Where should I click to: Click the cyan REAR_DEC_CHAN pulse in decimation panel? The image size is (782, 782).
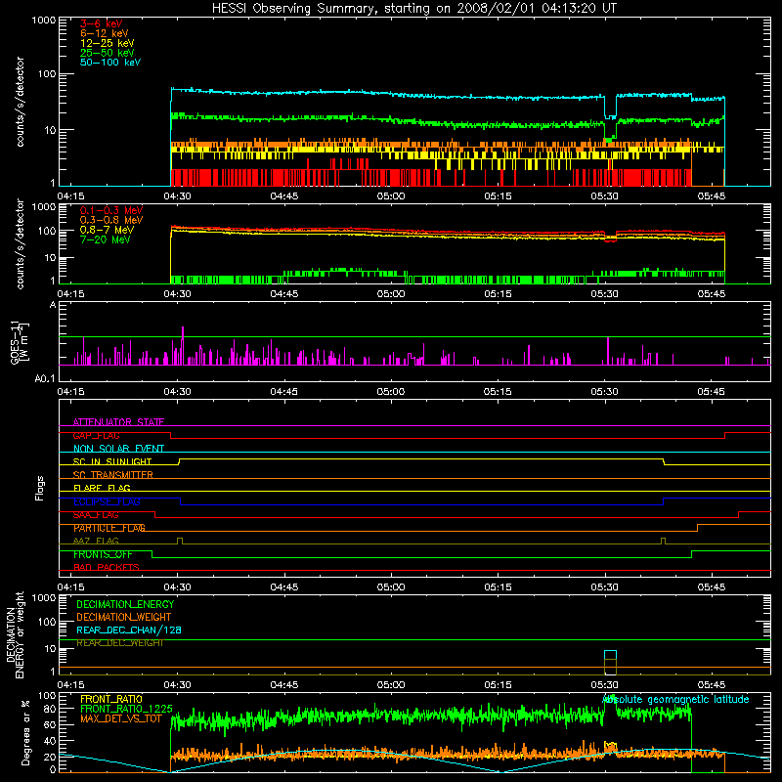(610, 655)
